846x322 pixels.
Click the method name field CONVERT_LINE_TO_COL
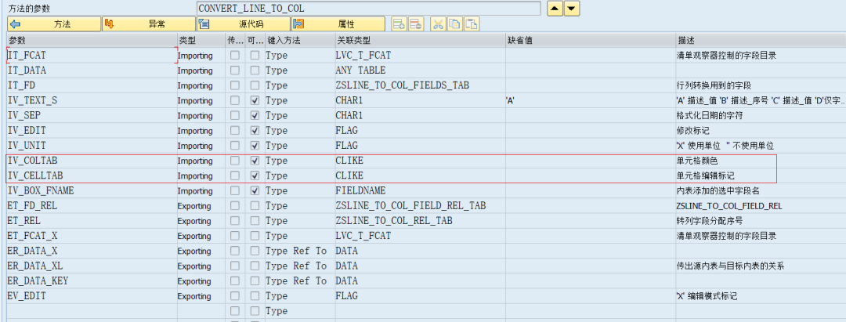click(x=368, y=9)
